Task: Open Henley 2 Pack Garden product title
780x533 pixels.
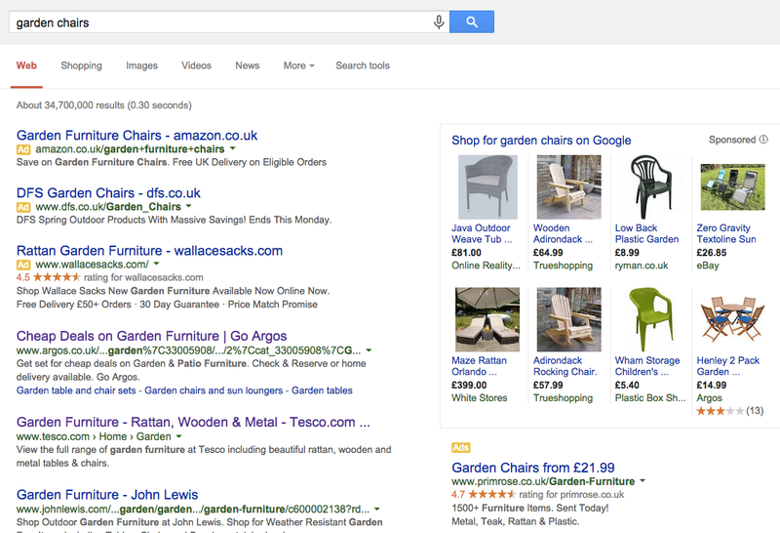Action: click(727, 366)
